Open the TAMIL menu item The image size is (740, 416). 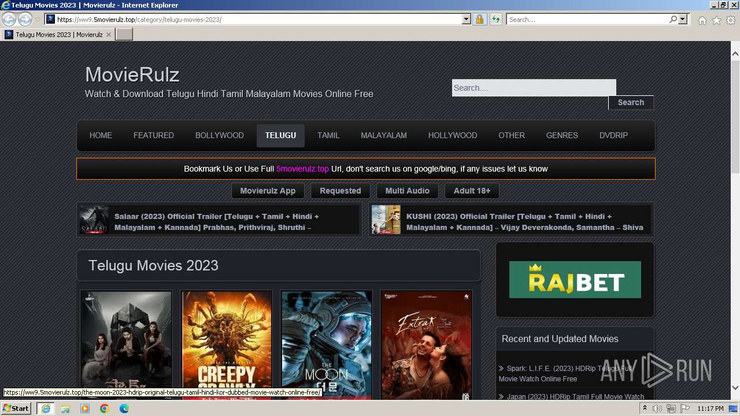point(328,135)
